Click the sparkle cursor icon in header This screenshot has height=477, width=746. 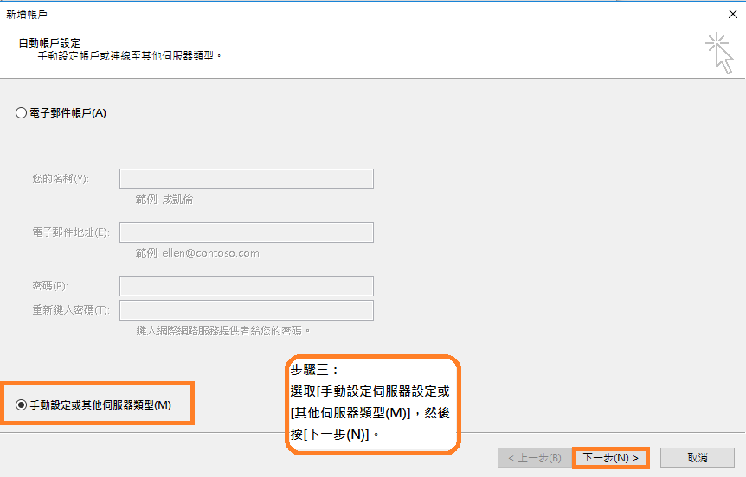click(718, 53)
